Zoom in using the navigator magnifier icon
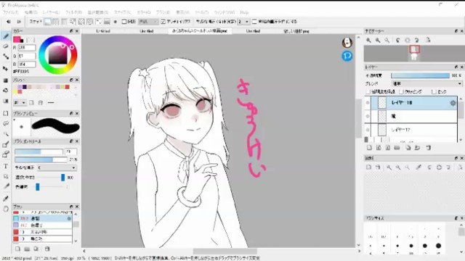The image size is (465, 261). pyautogui.click(x=368, y=41)
